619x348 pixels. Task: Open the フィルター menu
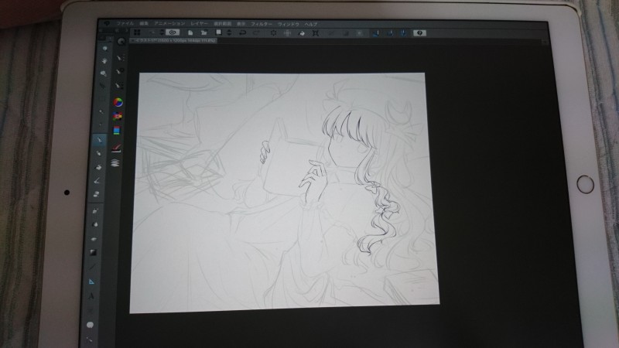coord(262,24)
